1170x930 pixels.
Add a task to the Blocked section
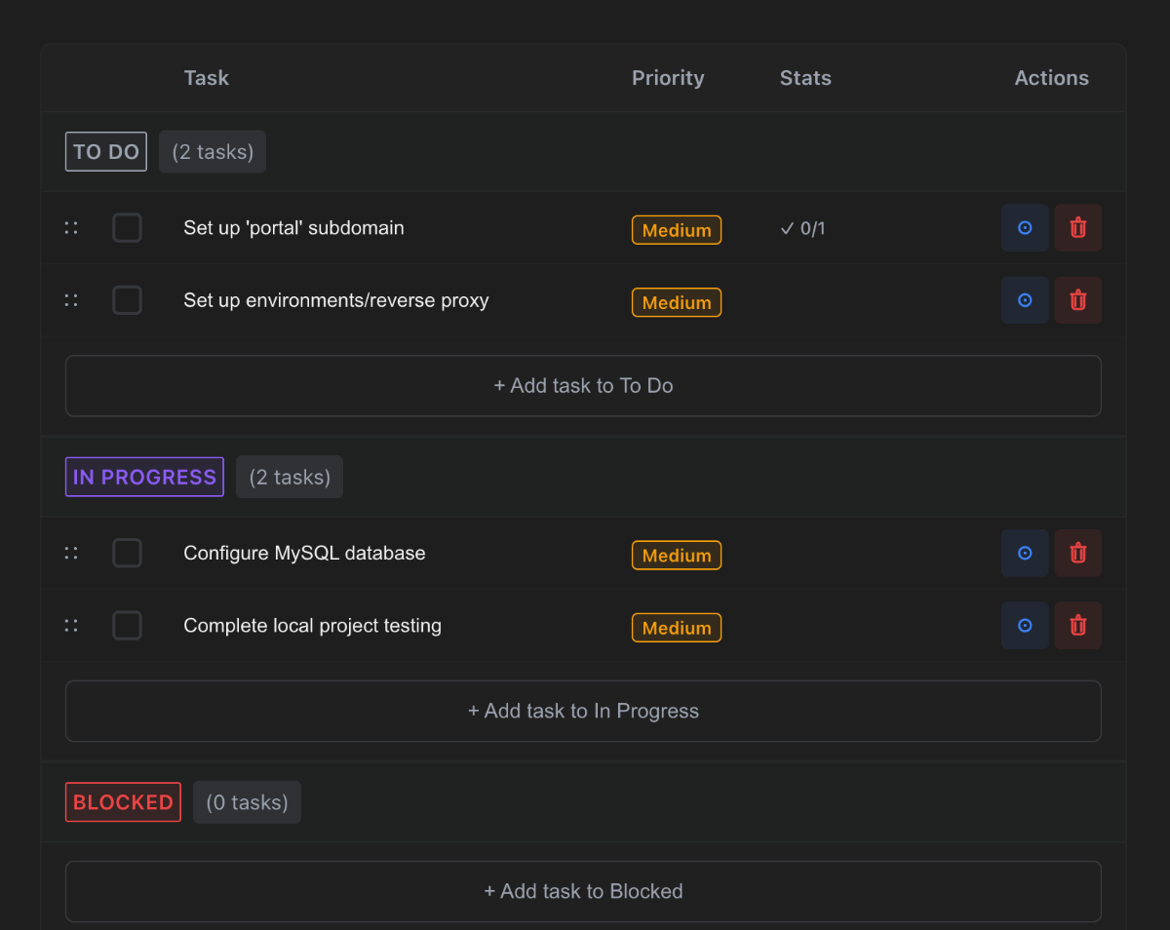click(x=583, y=890)
